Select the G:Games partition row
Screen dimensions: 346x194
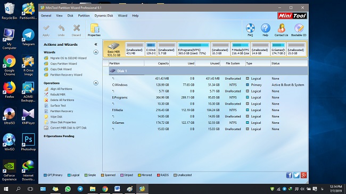tap(208, 123)
